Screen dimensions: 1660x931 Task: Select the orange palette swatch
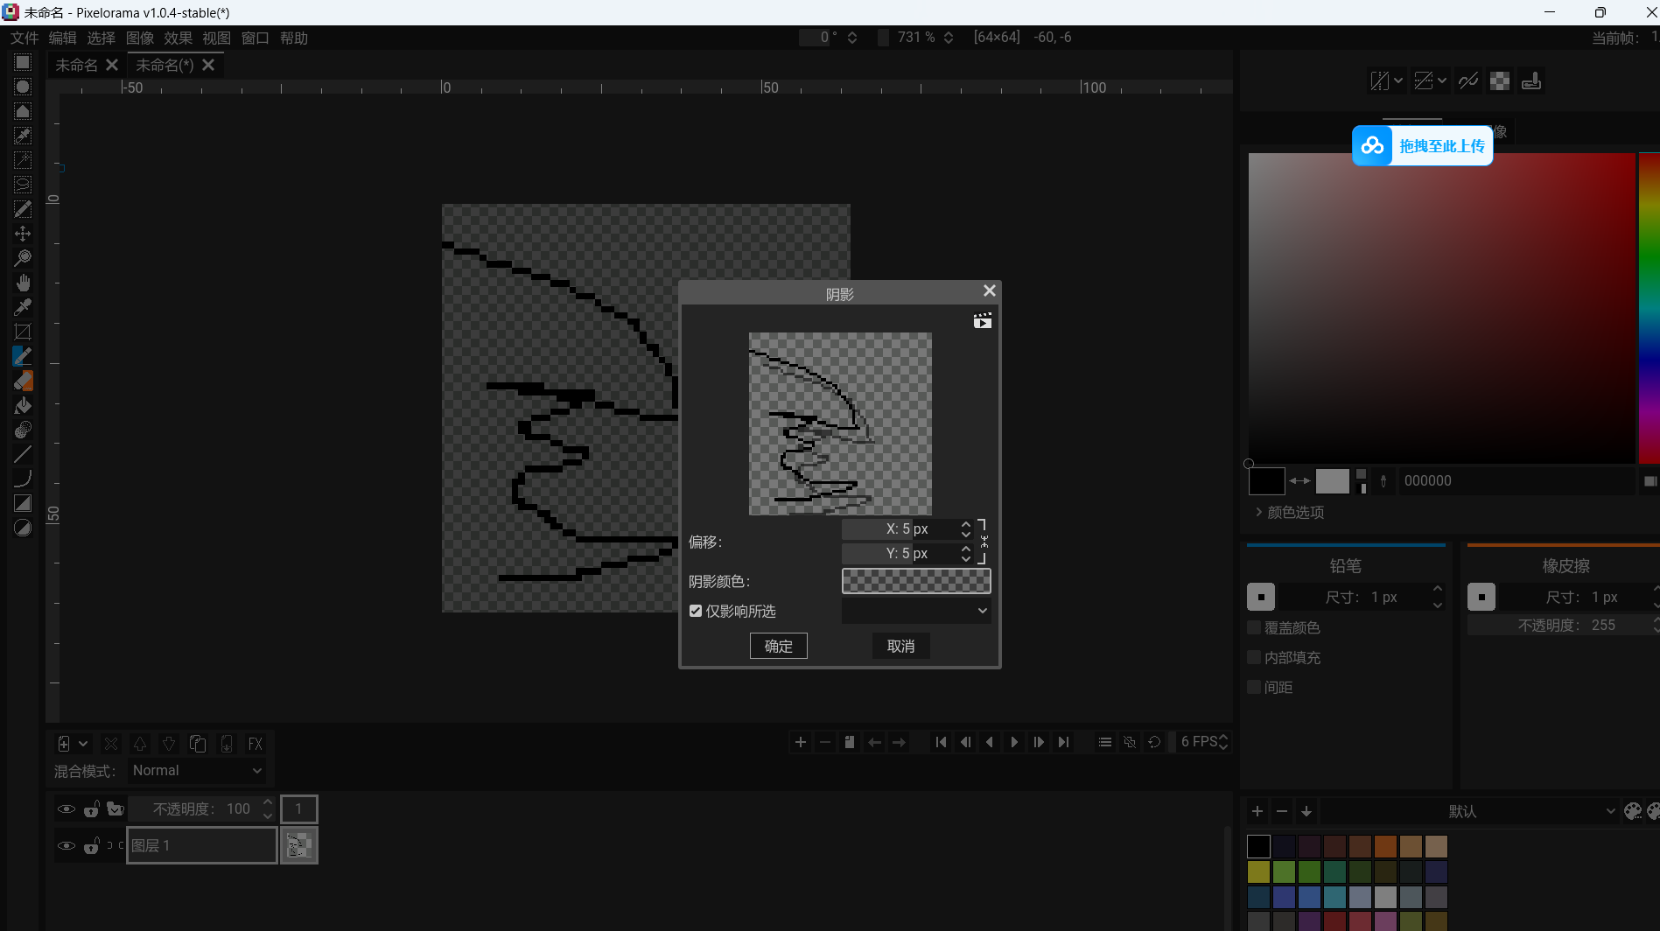tap(1385, 846)
